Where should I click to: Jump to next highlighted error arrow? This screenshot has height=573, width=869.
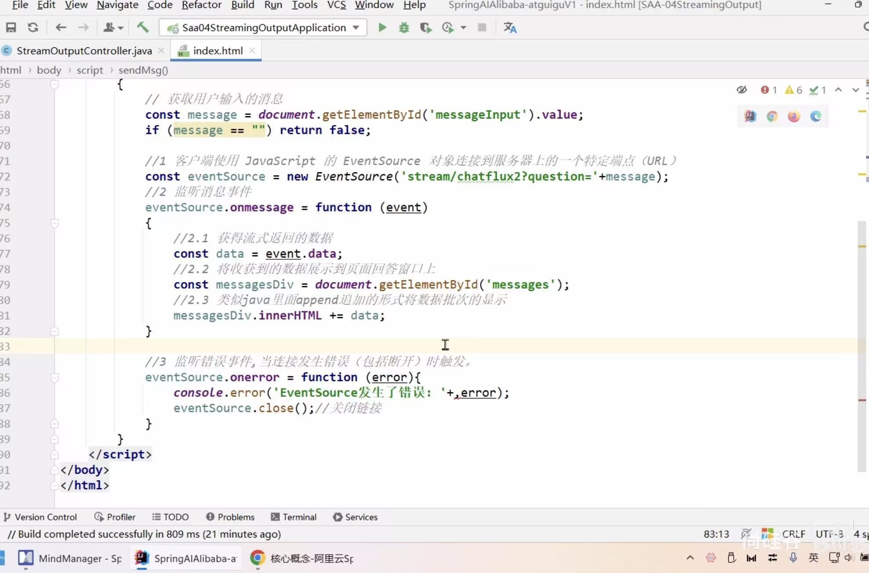pos(855,90)
